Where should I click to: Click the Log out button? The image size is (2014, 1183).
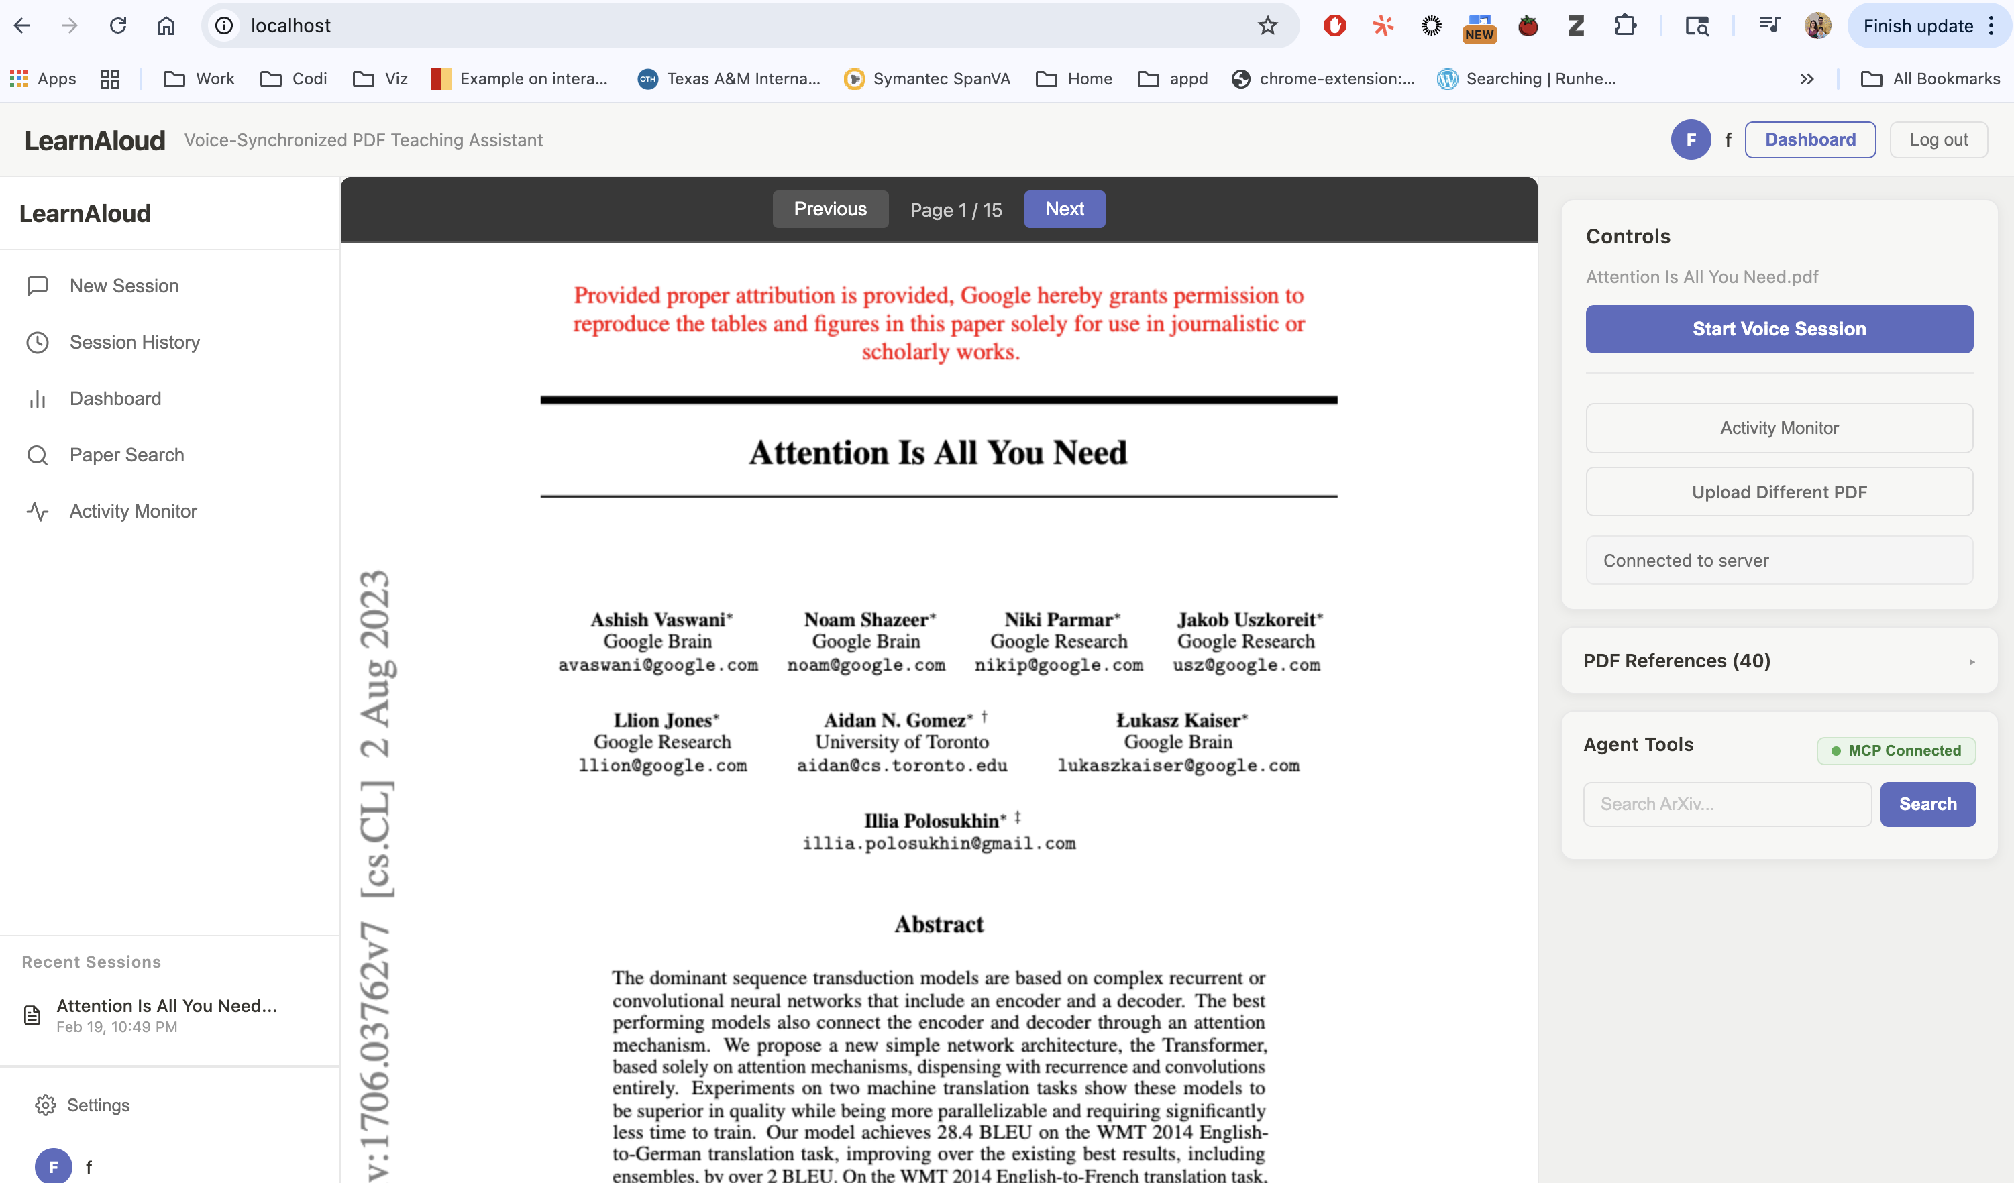pyautogui.click(x=1938, y=139)
